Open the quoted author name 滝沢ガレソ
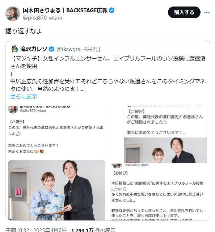This screenshot has width=215, height=232. coord(34,49)
